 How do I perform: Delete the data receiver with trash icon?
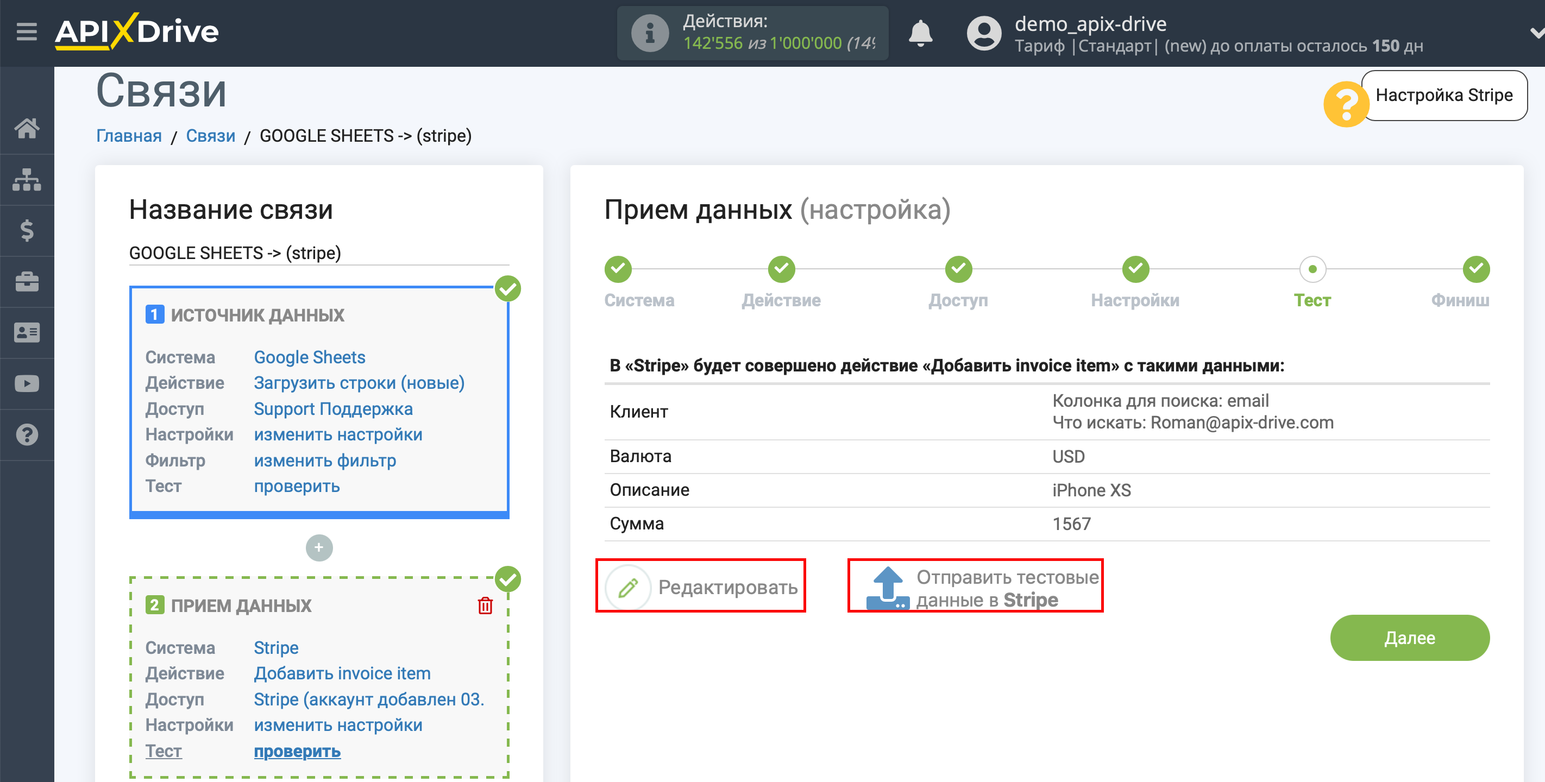[485, 606]
